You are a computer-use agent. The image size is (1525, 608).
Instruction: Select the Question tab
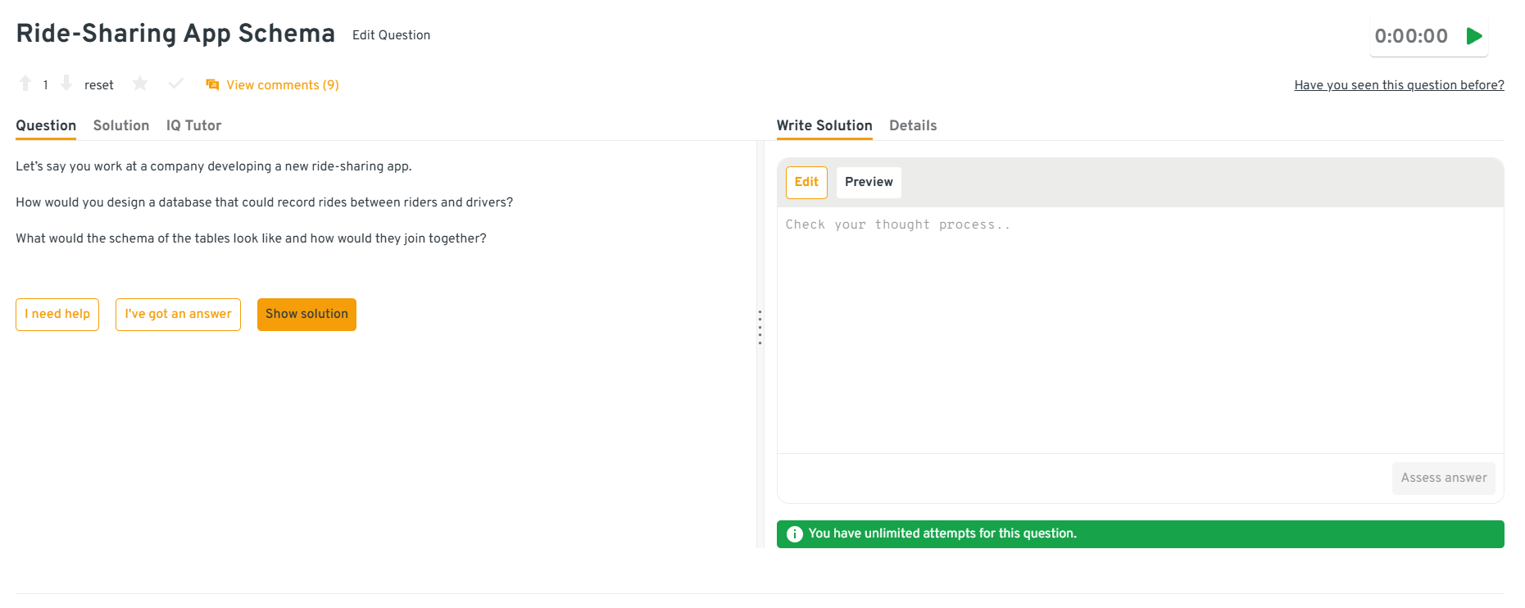tap(46, 125)
